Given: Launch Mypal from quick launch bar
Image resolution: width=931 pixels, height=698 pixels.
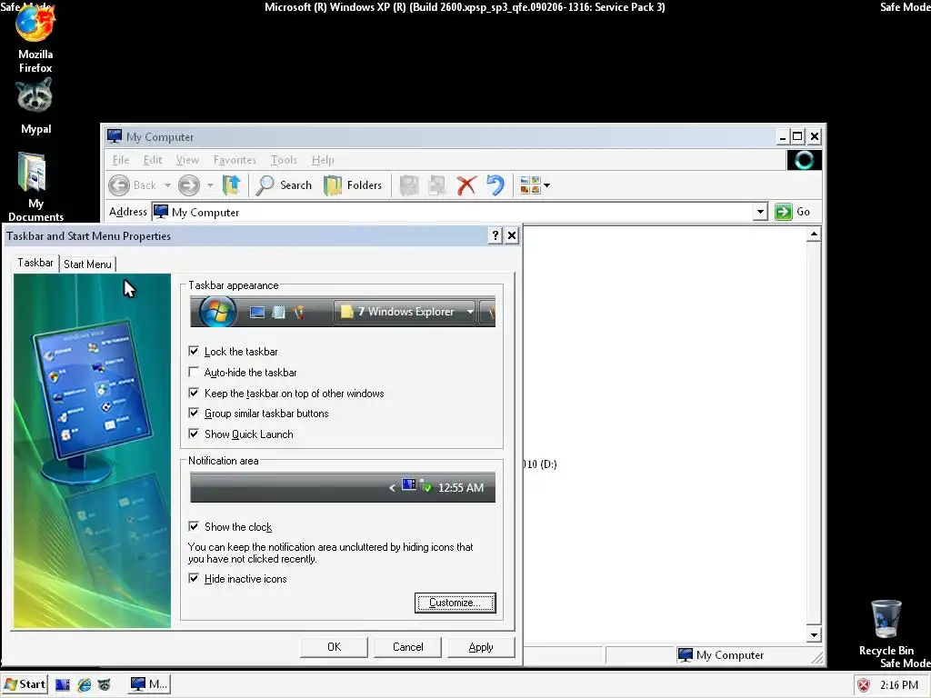Looking at the screenshot, I should click(105, 684).
